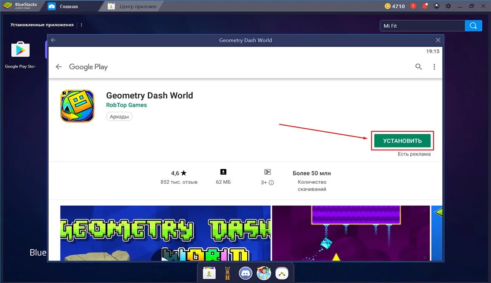Go back using Geometry Dash World window arrow
Screen dimensions: 491x283
point(53,40)
